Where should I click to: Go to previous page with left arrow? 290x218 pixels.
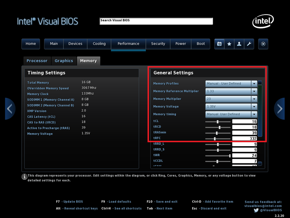tap(10, 109)
